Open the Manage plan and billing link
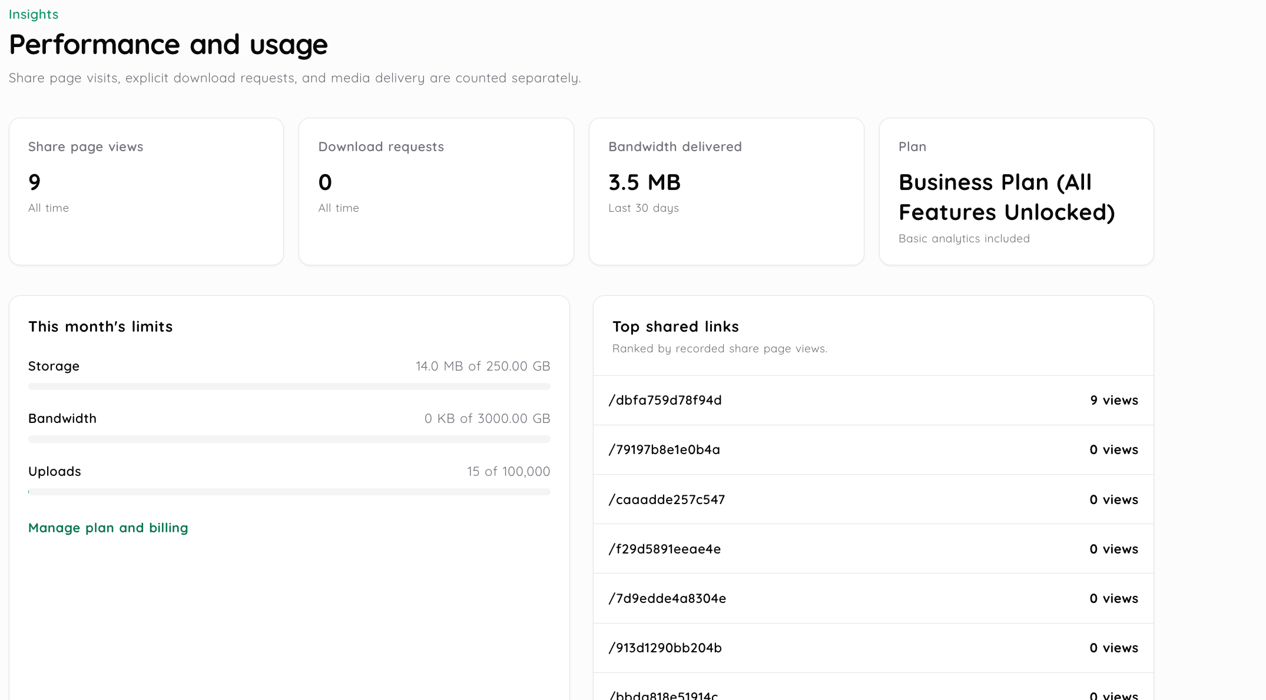1266x700 pixels. [x=108, y=528]
